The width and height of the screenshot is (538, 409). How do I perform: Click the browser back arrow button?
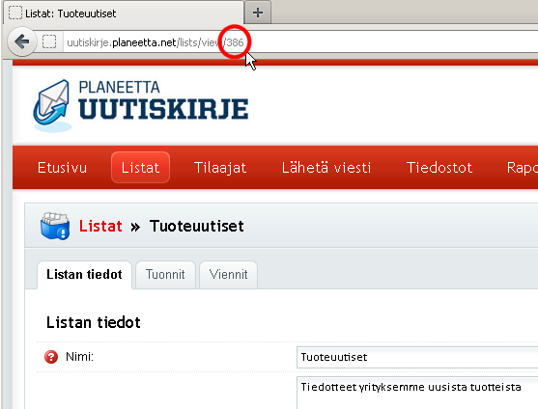click(x=21, y=41)
